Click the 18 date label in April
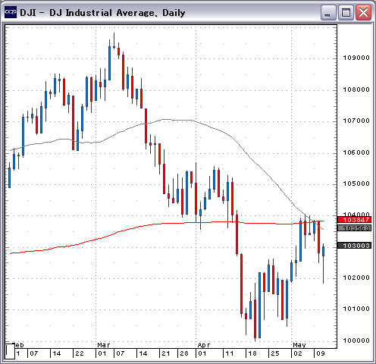376x364 pixels. [x=252, y=353]
